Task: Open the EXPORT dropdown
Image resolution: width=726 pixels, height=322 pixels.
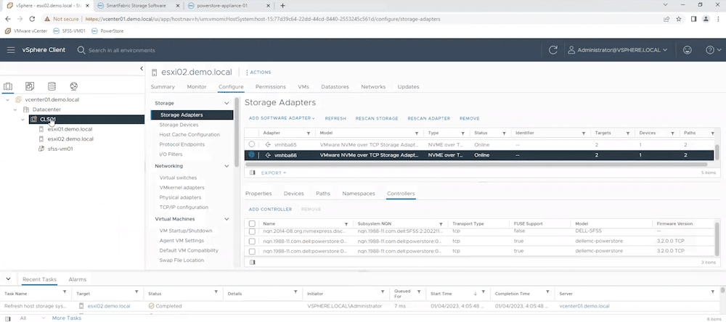Action: pos(274,173)
